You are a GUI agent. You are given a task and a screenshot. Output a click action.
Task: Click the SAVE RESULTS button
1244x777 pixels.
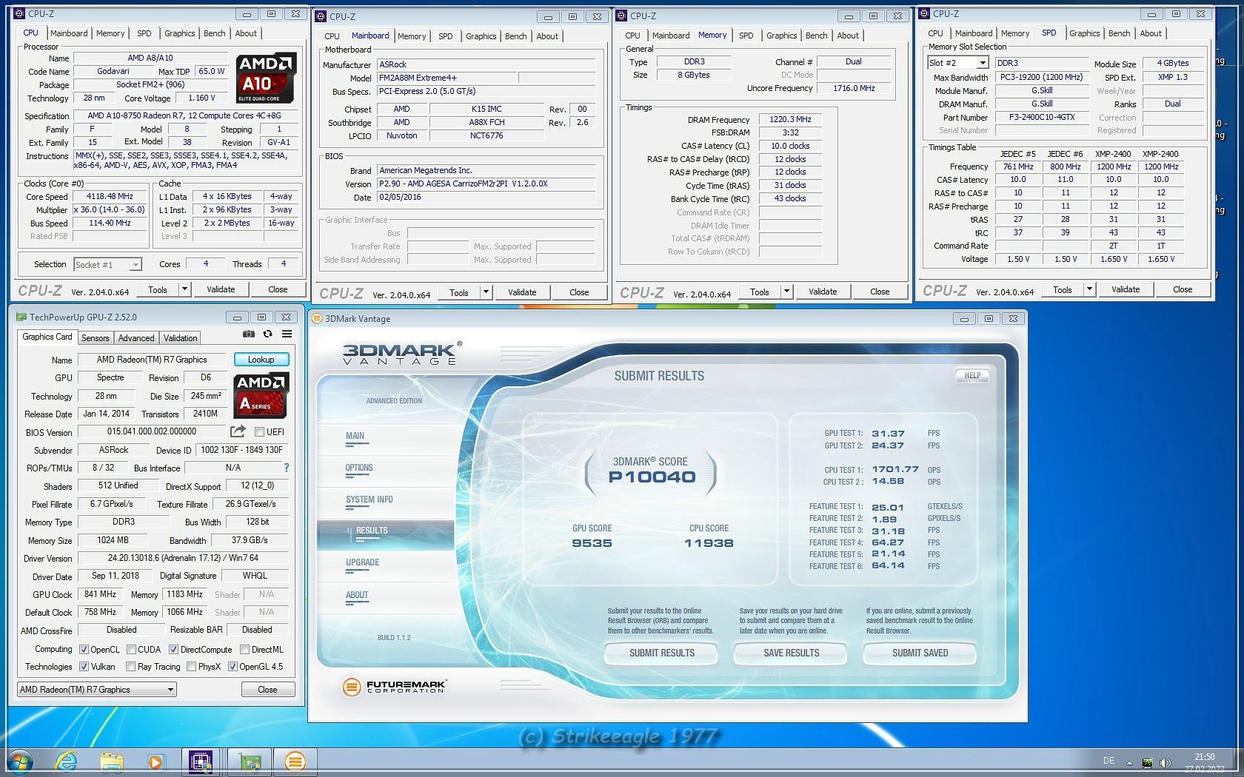(791, 653)
